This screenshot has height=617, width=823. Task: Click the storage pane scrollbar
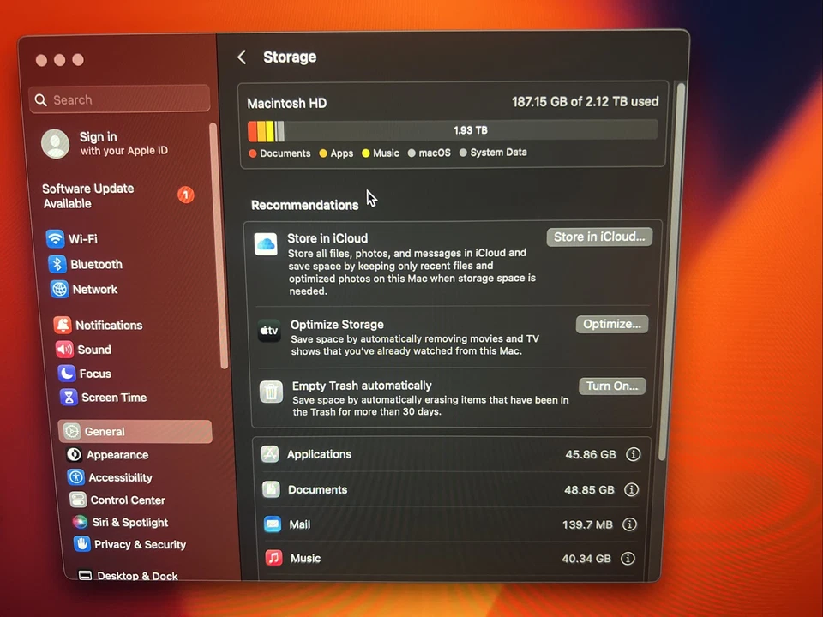(673, 273)
